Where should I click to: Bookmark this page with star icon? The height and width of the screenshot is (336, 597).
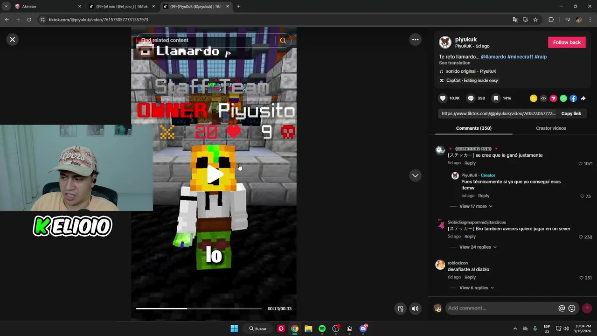(x=535, y=20)
